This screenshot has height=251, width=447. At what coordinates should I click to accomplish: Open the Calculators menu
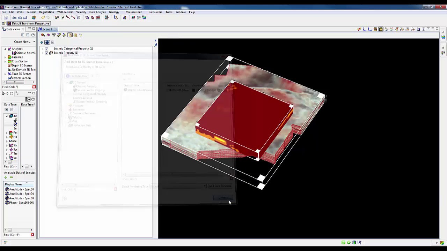pos(155,12)
